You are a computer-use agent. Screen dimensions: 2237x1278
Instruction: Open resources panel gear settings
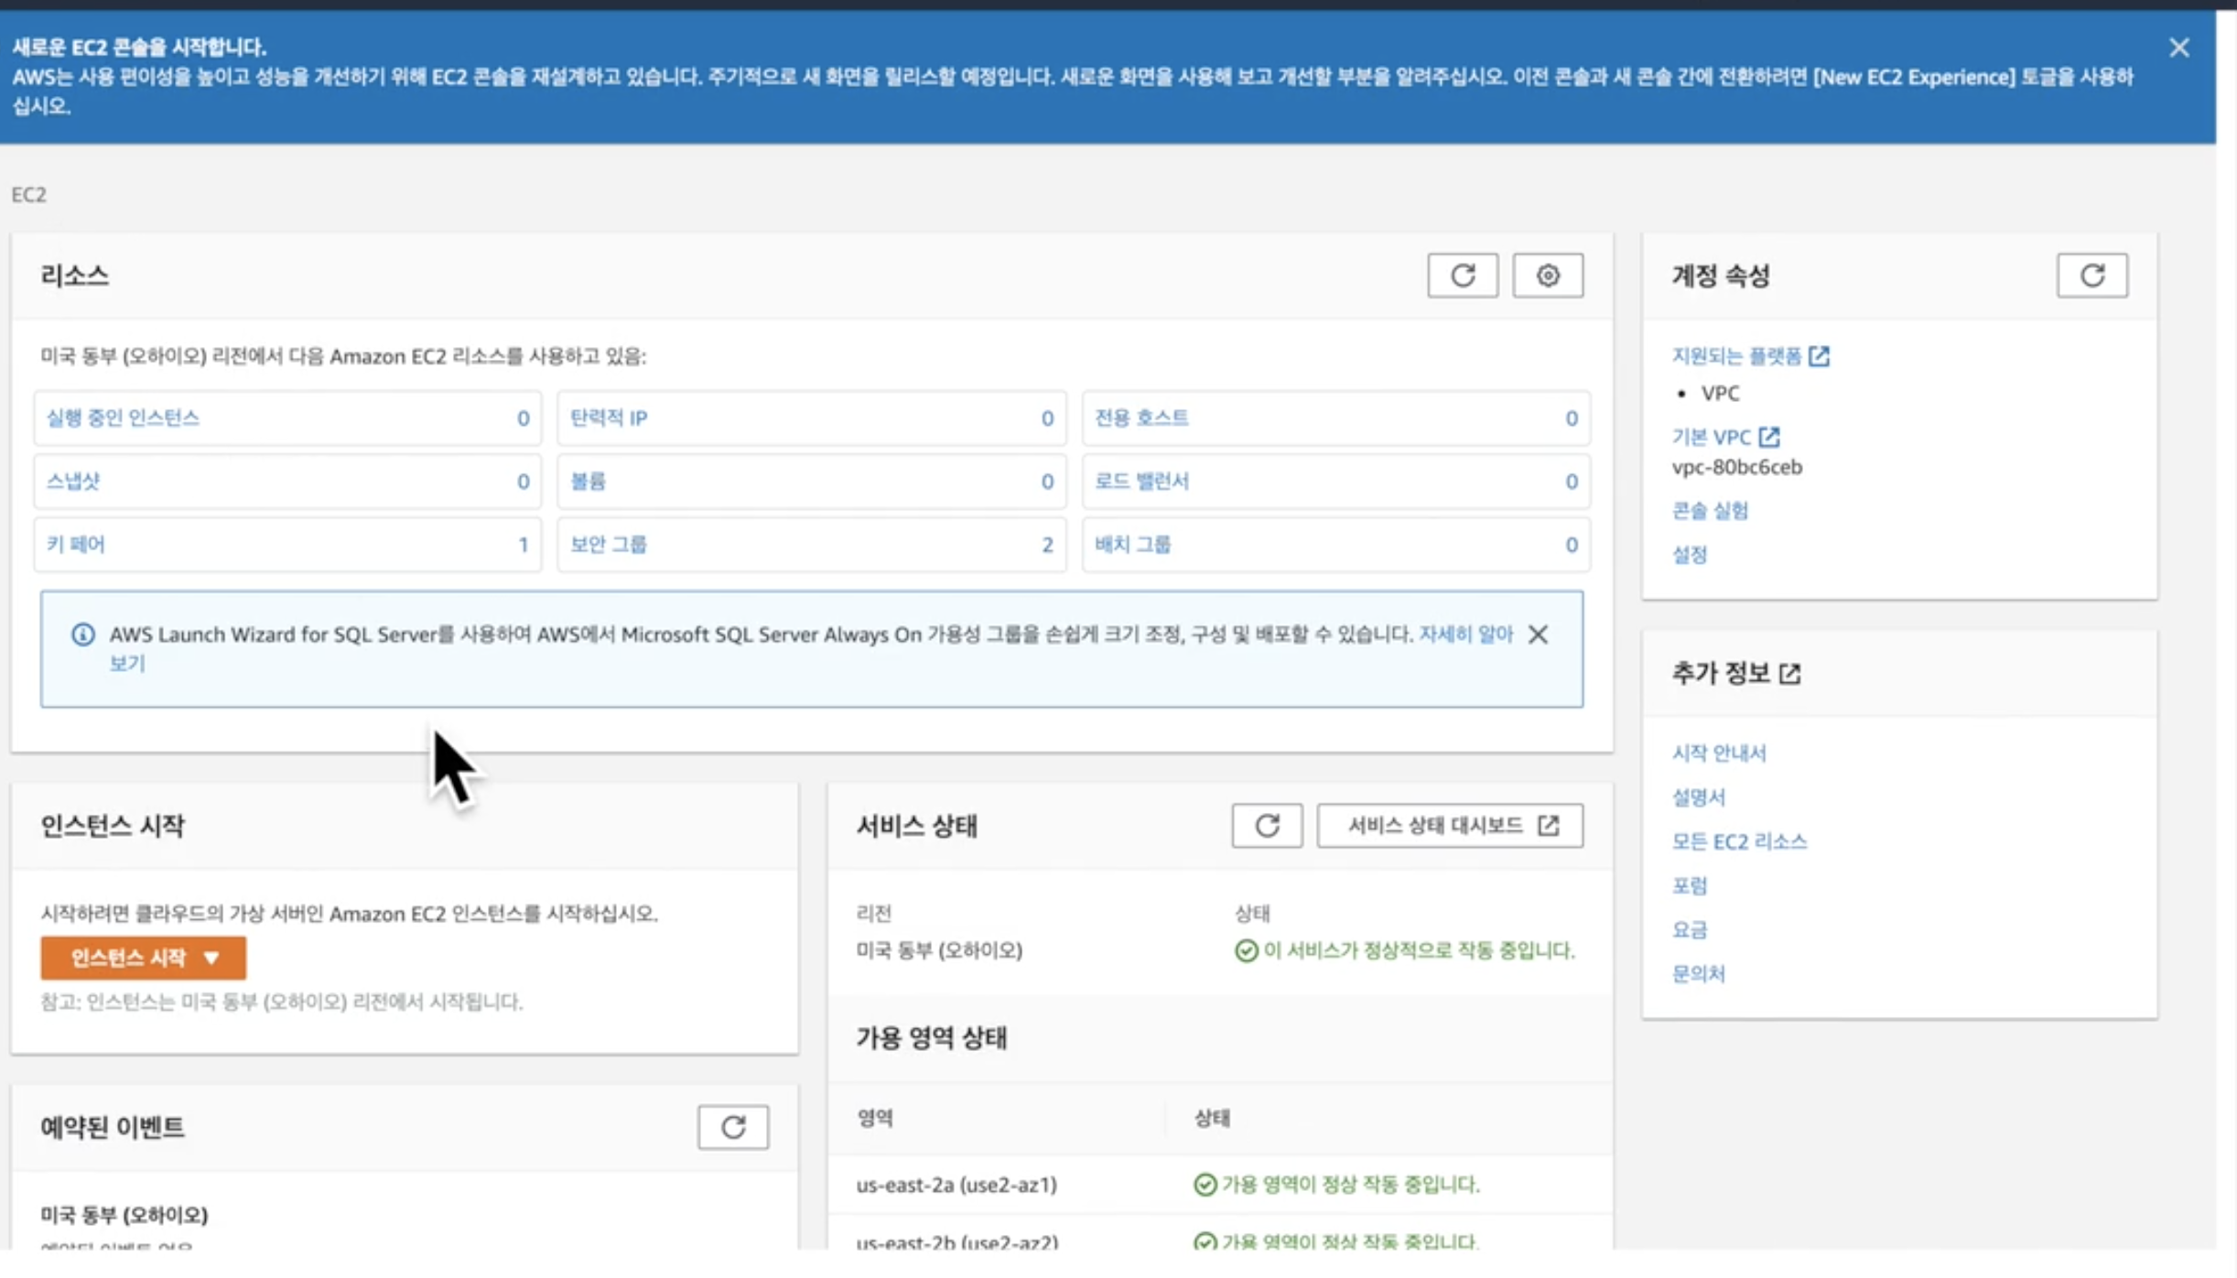coord(1547,276)
